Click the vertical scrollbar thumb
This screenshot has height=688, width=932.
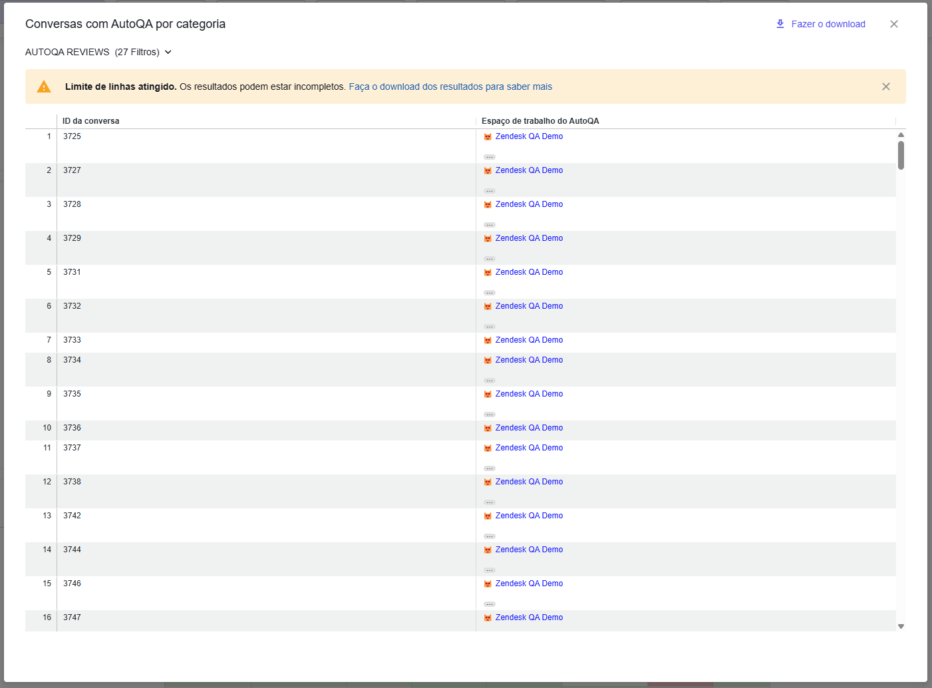coord(901,155)
